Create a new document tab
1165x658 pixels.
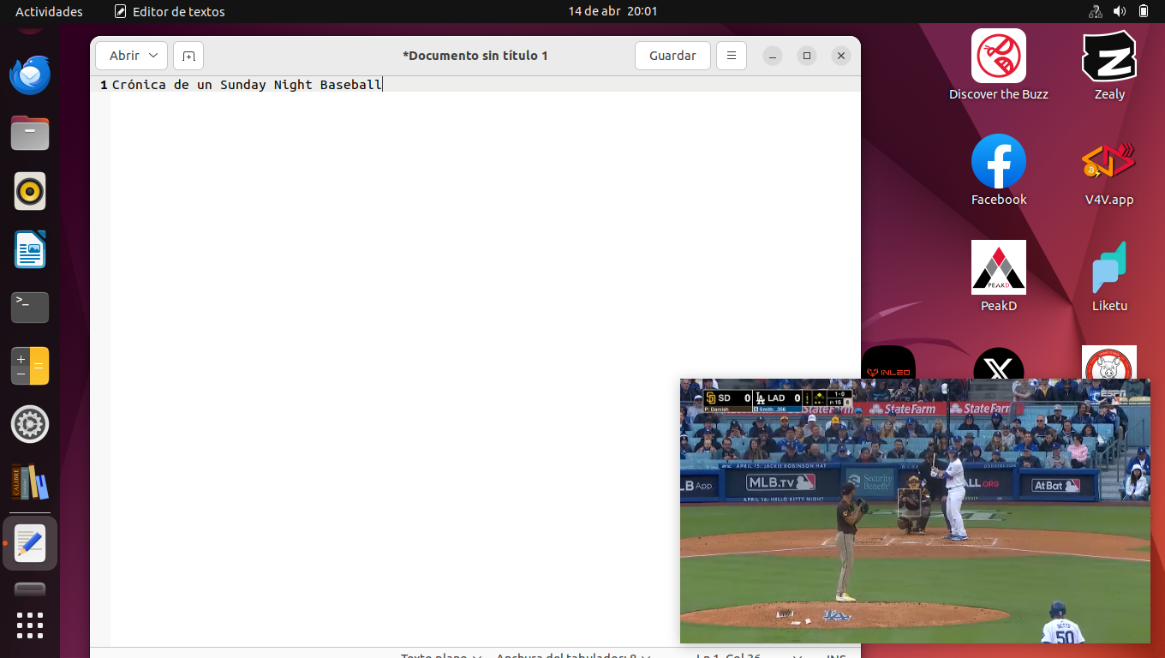(188, 56)
